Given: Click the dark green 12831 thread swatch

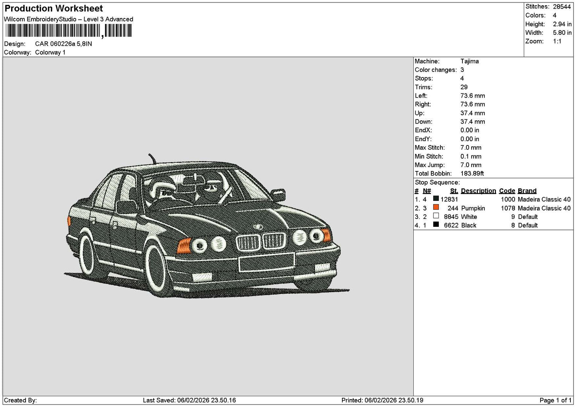Looking at the screenshot, I should (x=436, y=199).
